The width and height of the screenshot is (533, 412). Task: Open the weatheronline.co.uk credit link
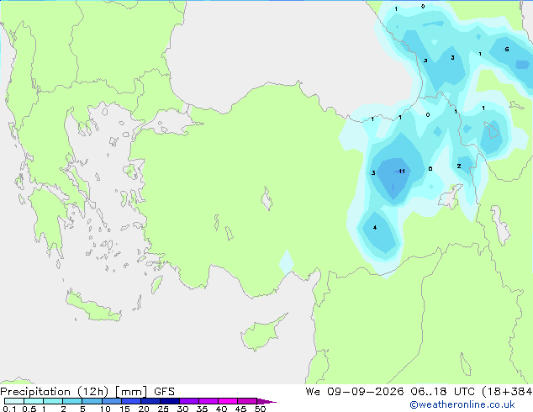click(x=462, y=404)
